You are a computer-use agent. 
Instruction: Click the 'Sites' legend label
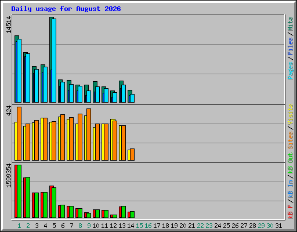click(291, 140)
